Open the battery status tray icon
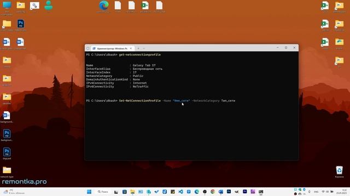The image size is (350, 196). [x=332, y=192]
